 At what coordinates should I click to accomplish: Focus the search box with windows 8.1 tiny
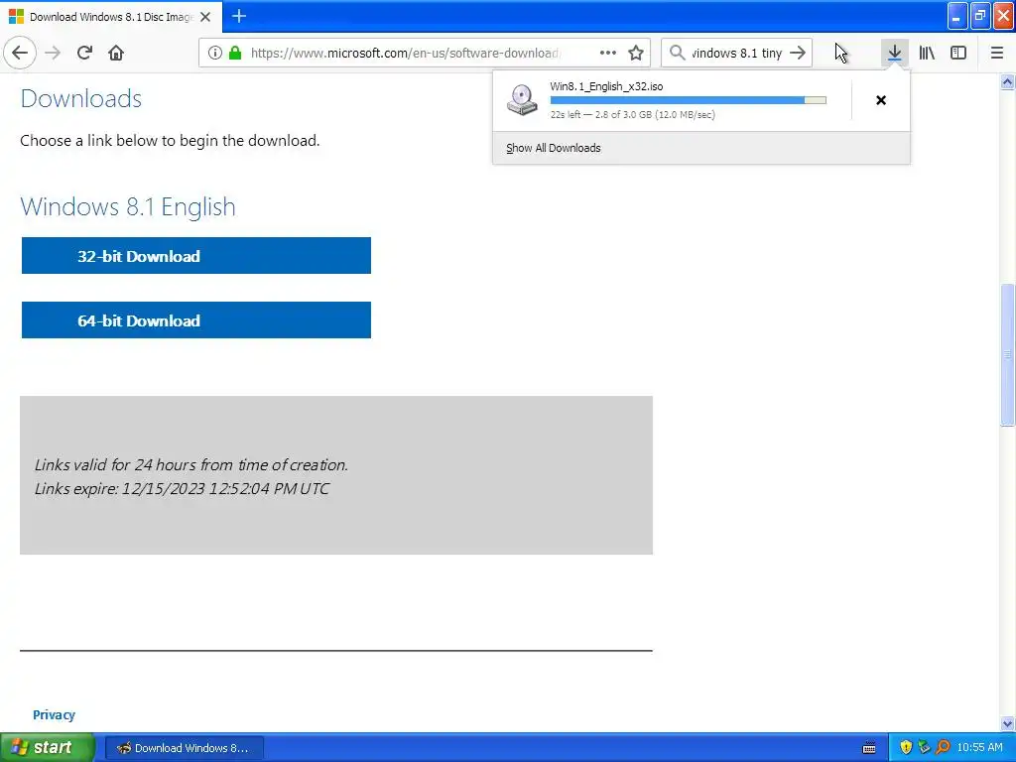pos(736,53)
